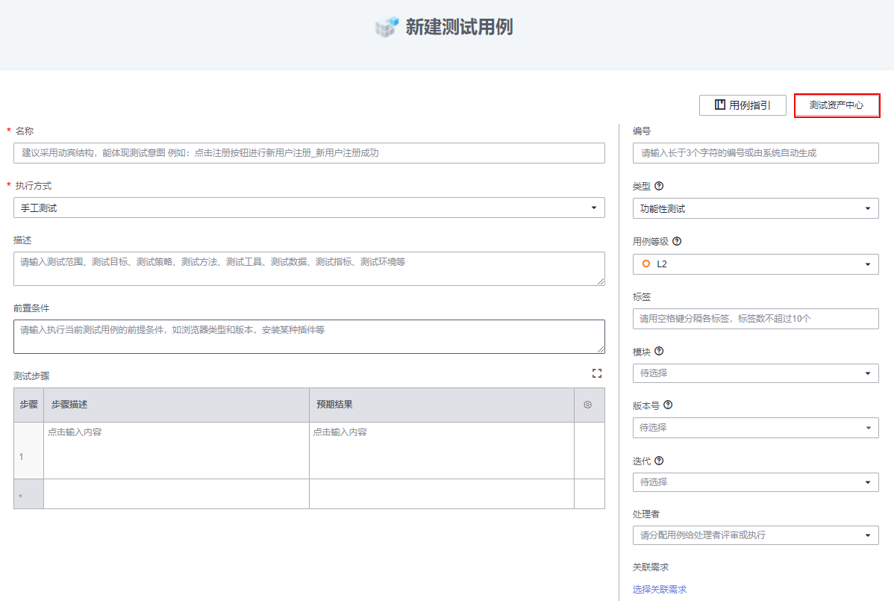Open the 处理者 assignee dropdown

[755, 535]
